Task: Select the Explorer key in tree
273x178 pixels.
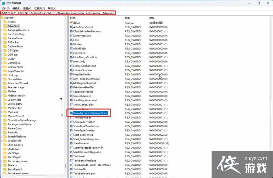Action: tap(9, 18)
